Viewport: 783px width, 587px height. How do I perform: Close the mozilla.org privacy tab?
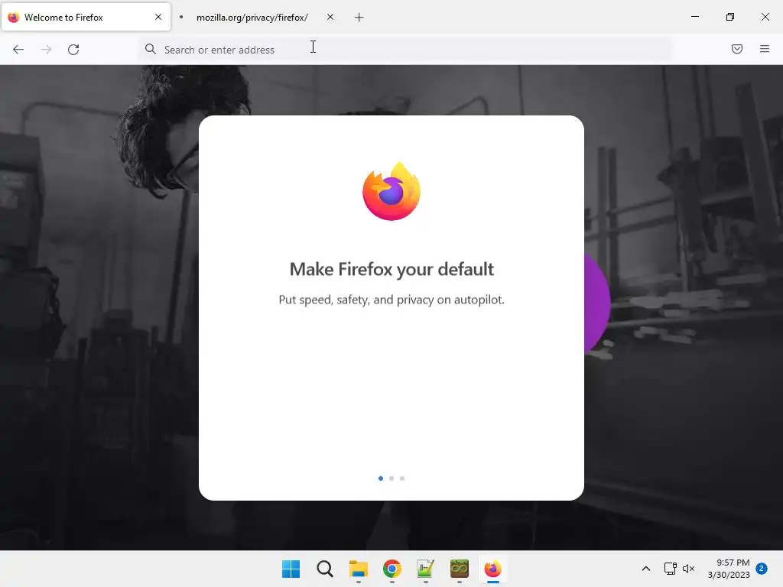point(330,17)
